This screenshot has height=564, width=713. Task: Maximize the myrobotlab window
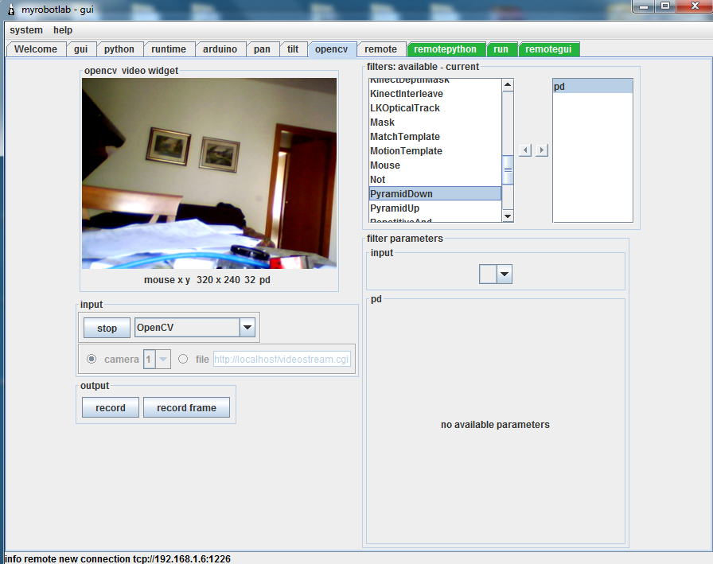(x=665, y=6)
